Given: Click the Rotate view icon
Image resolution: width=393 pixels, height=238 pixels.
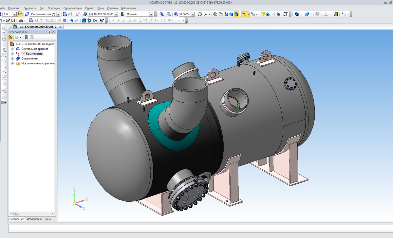Looking at the screenshot, I should [199, 14].
